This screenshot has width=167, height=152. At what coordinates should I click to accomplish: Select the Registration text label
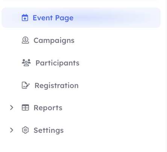coord(56,86)
